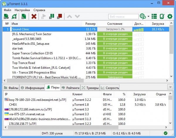This screenshot has height=138, width=176.
Task: Select the [R.G. Mechanics] Twin Sector torrent
Action: [x=86, y=34]
